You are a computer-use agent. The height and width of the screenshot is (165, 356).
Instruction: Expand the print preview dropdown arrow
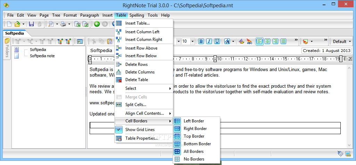(x=57, y=24)
